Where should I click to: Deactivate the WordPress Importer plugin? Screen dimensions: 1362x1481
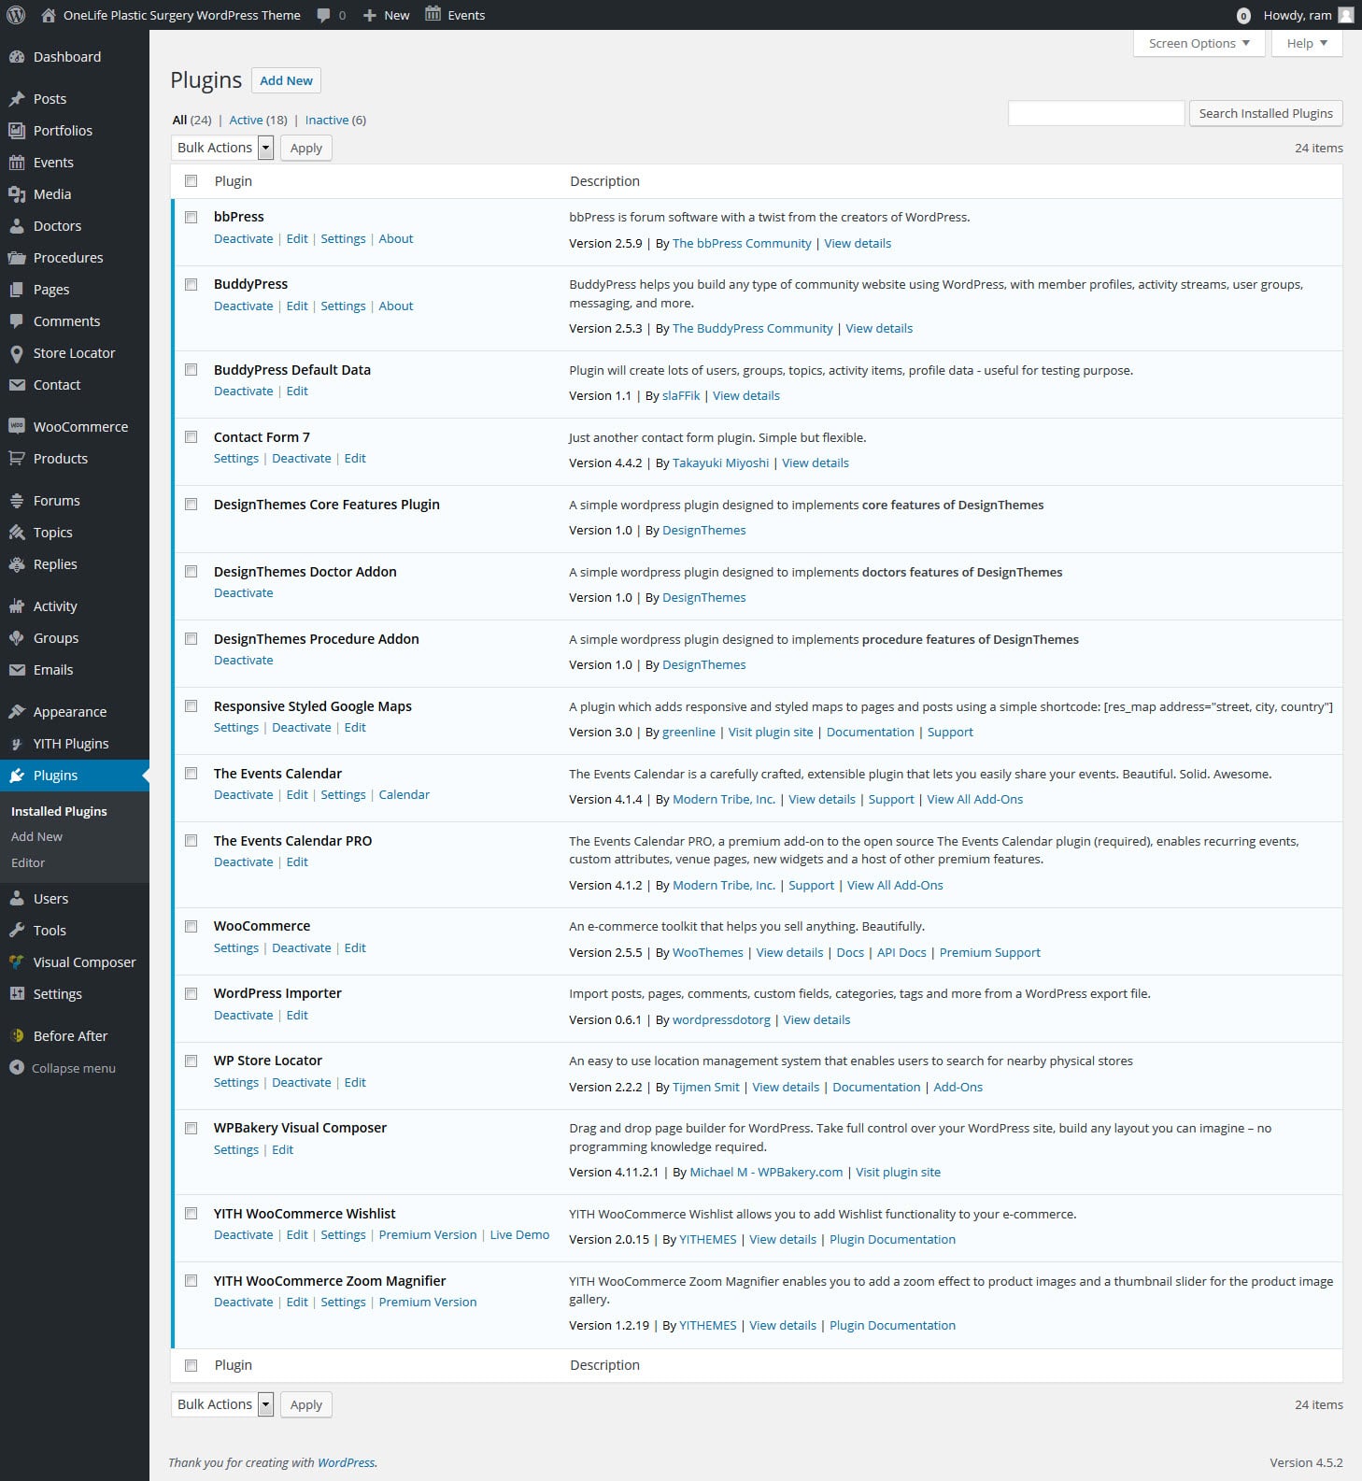(x=244, y=1015)
